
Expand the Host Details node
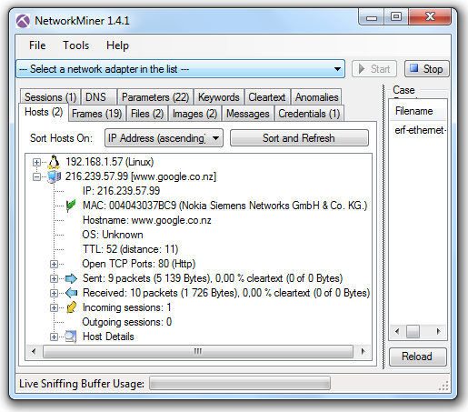point(54,337)
